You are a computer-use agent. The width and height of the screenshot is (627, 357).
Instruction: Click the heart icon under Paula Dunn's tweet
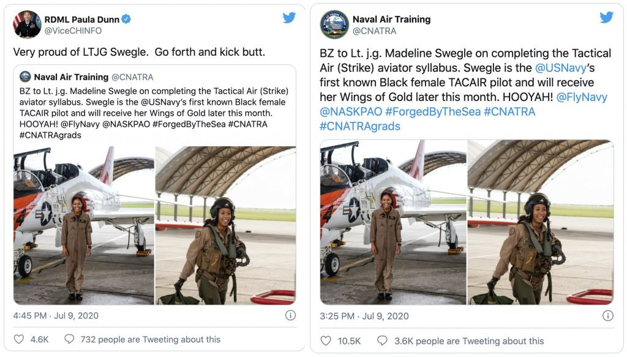point(19,338)
